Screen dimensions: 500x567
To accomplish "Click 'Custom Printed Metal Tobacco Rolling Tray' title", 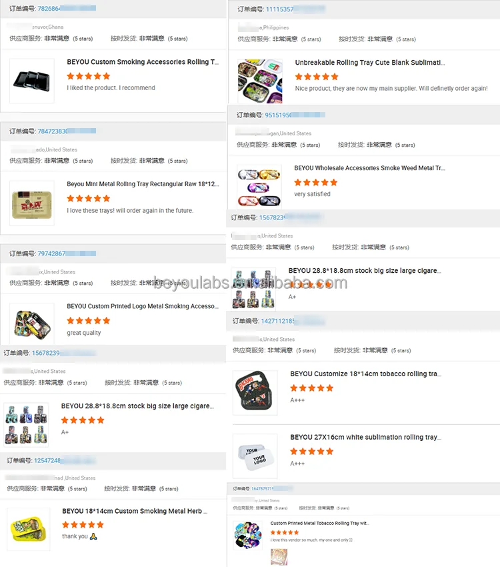I will coord(320,523).
